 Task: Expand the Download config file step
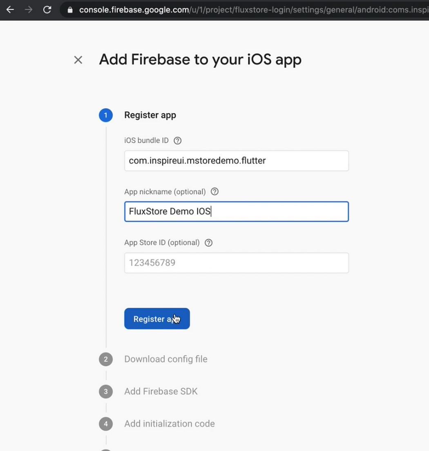(165, 359)
